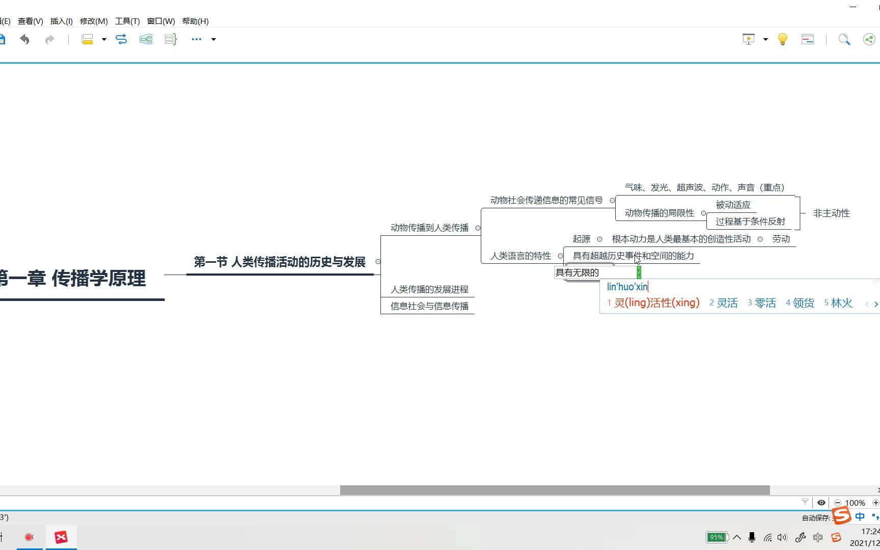The image size is (880, 550).
Task: Click the XMind taskbar icon
Action: tap(61, 537)
